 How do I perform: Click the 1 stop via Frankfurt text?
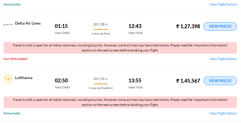coord(101,88)
